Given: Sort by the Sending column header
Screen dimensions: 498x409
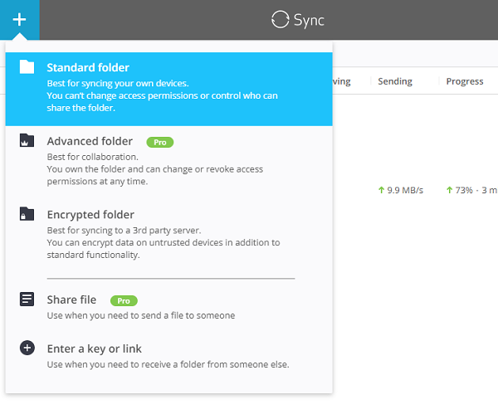Looking at the screenshot, I should click(x=394, y=81).
